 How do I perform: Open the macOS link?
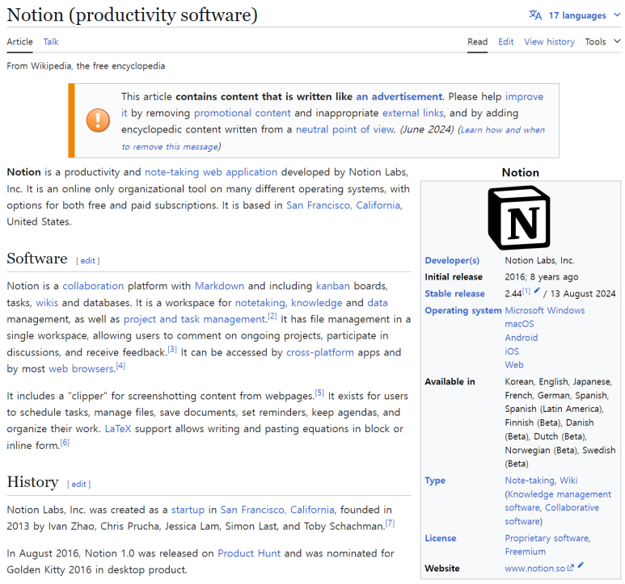(x=519, y=324)
